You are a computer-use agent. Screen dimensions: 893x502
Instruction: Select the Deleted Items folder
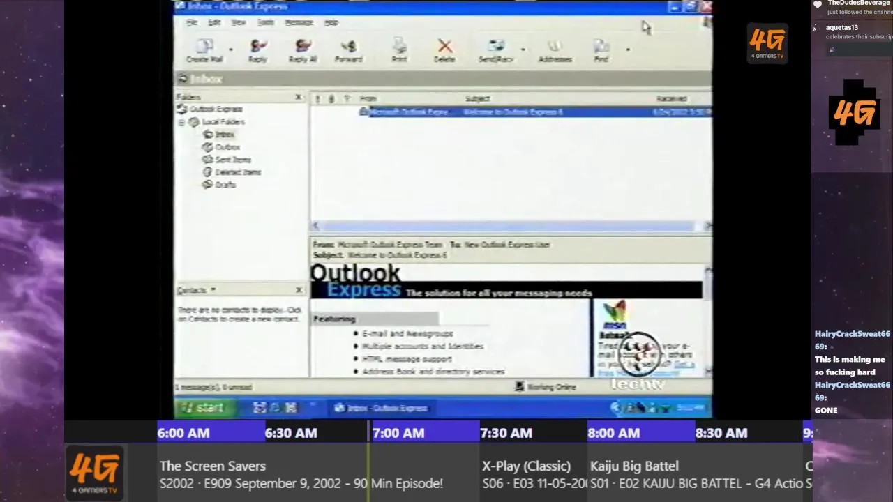tap(232, 172)
